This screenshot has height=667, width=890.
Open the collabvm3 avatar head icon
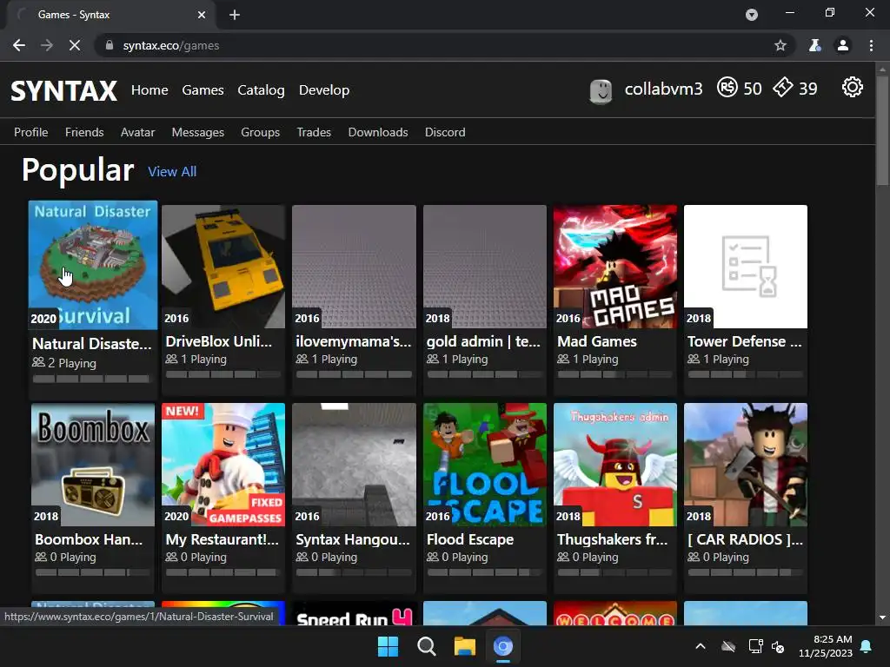(601, 89)
